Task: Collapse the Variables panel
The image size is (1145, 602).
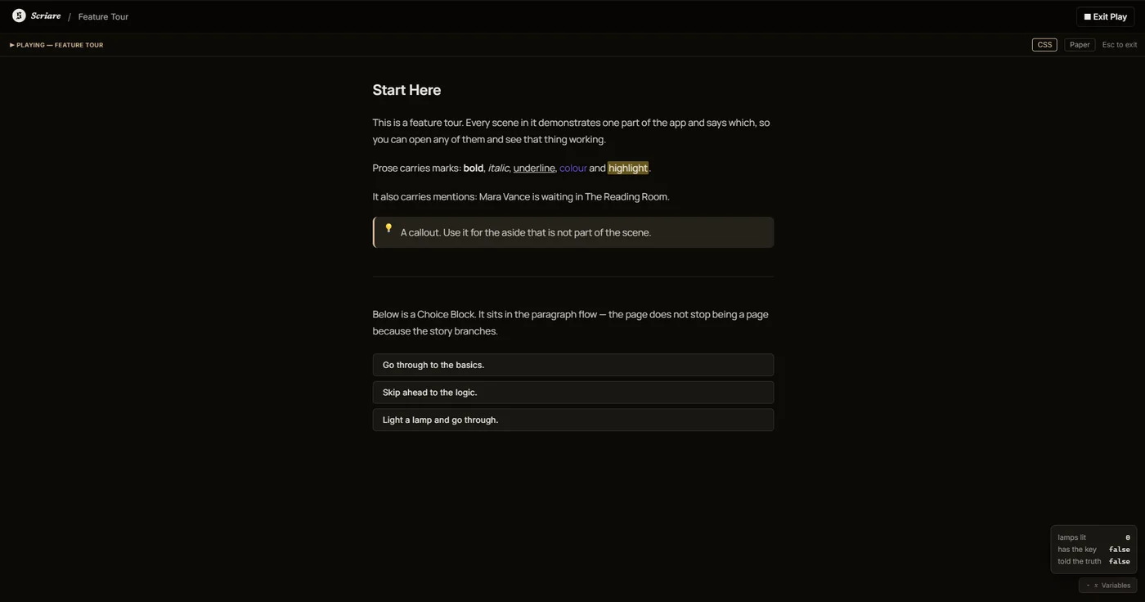Action: pos(1107,585)
